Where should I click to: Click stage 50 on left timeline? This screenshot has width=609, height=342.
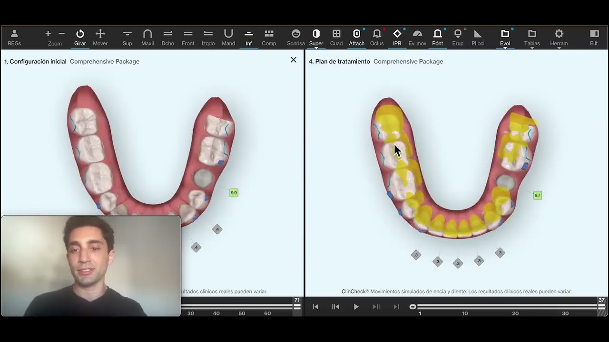(x=242, y=313)
